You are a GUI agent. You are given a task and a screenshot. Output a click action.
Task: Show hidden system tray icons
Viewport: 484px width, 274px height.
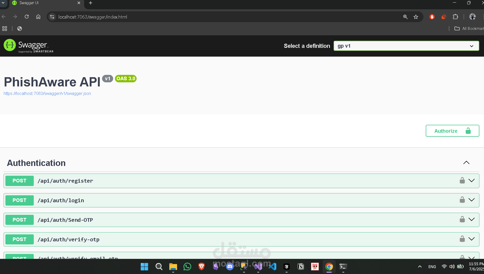pos(420,267)
